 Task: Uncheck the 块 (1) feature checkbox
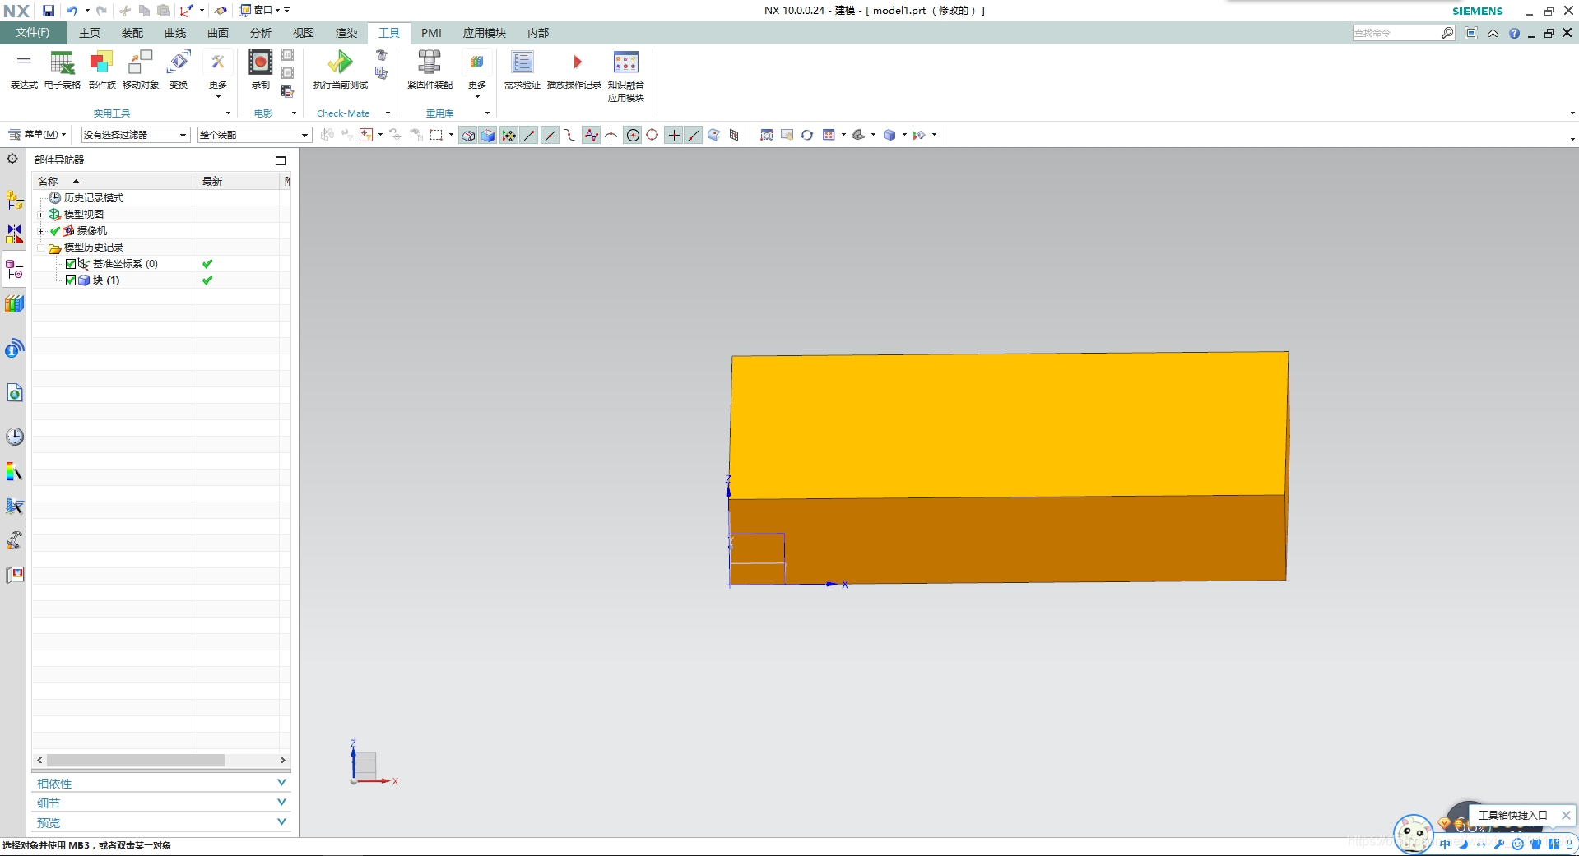(71, 280)
